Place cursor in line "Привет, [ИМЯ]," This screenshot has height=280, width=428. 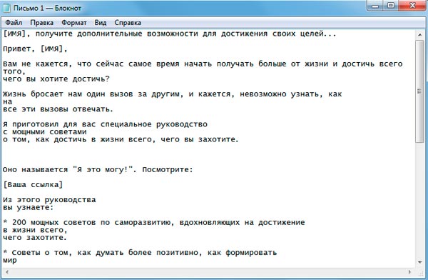pos(35,49)
